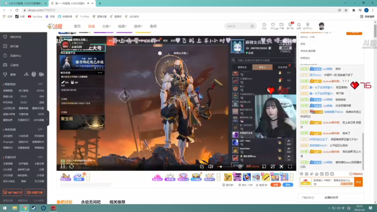
Task: Focus the chat message input box
Action: [333, 182]
